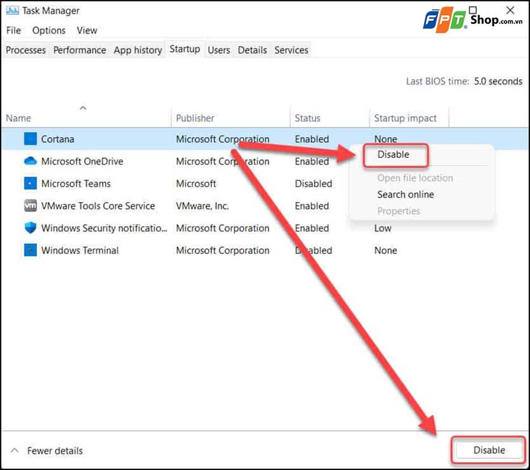530x470 pixels.
Task: Open the View menu
Action: 87,30
